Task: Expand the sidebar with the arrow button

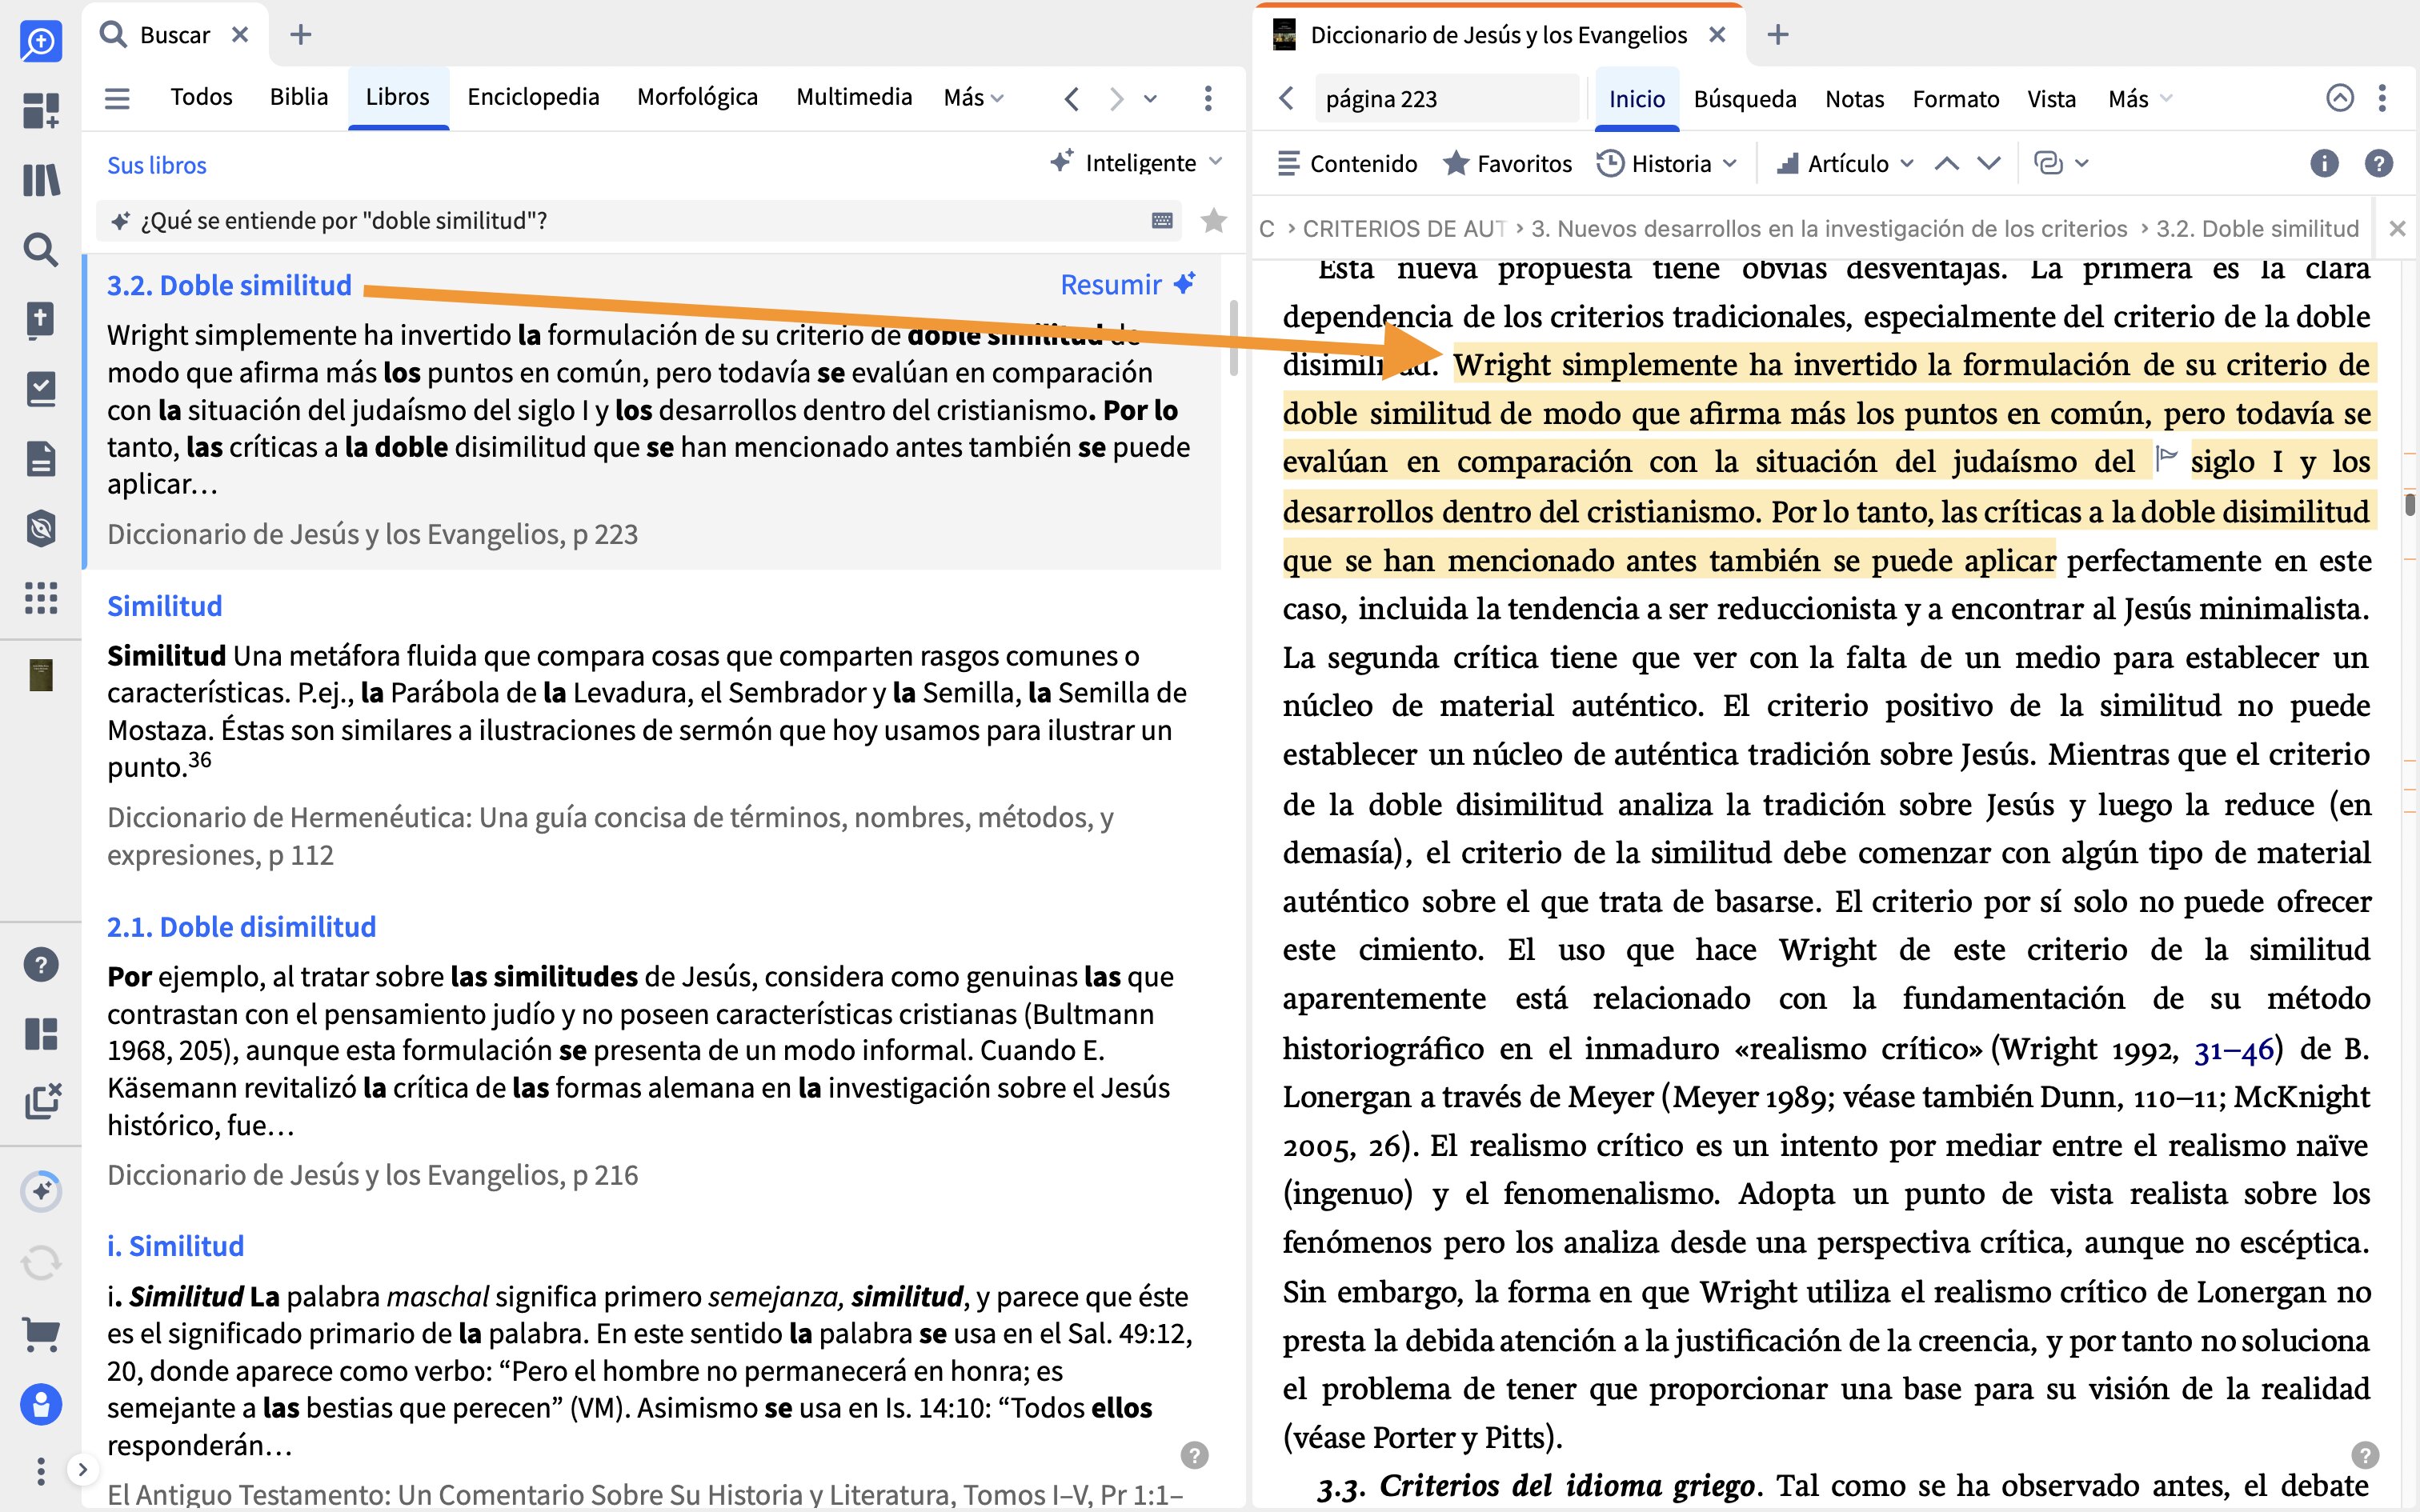Action: pyautogui.click(x=83, y=1470)
